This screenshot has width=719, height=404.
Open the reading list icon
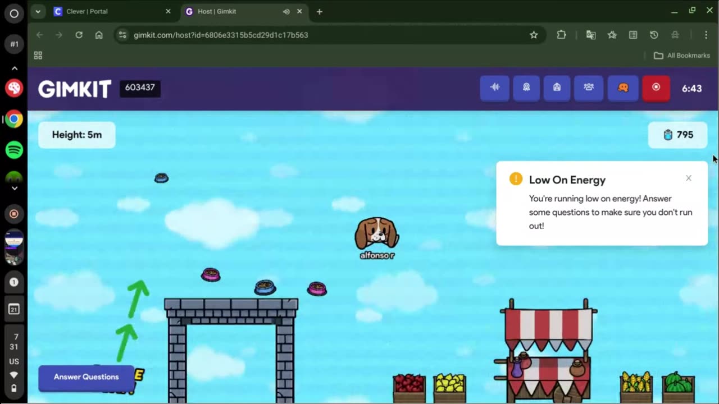[633, 35]
